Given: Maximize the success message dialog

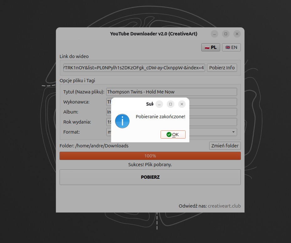Looking at the screenshot, I should pos(170,104).
